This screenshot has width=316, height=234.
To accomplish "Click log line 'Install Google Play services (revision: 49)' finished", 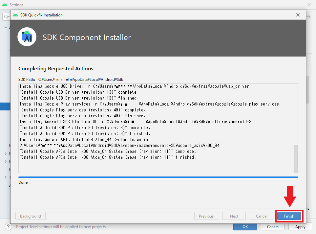I will coord(82,116).
